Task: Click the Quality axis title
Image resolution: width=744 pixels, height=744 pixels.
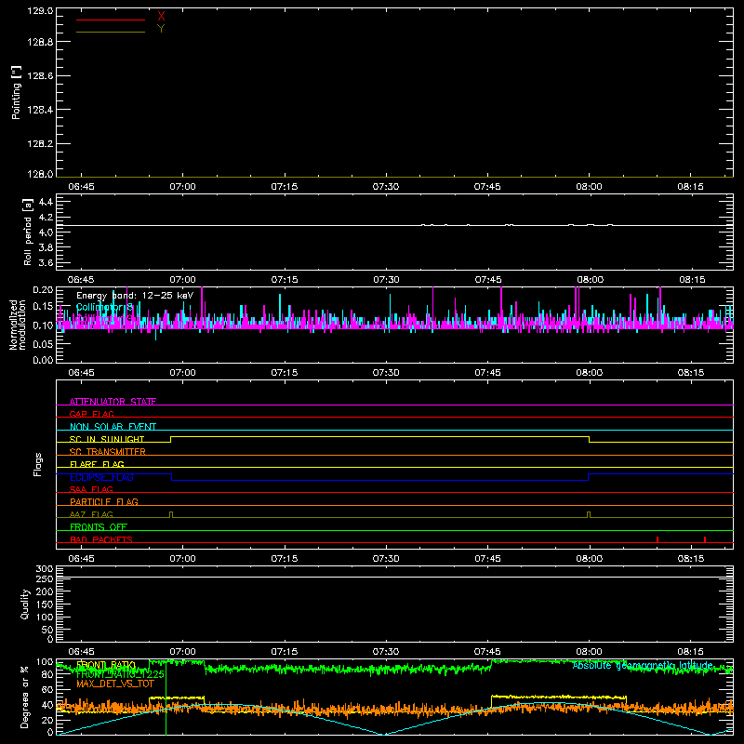Action: [x=25, y=604]
